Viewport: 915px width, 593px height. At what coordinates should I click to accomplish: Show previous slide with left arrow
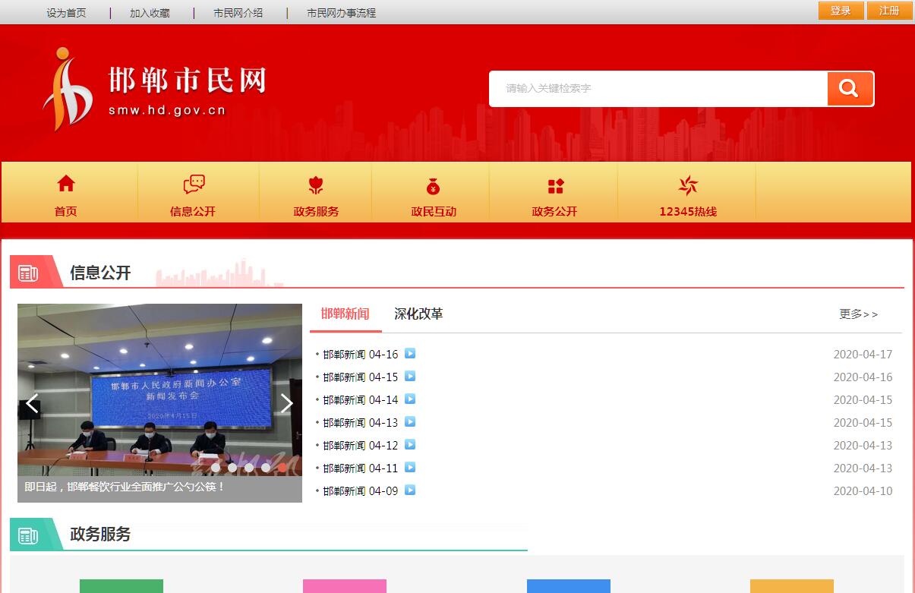point(32,404)
